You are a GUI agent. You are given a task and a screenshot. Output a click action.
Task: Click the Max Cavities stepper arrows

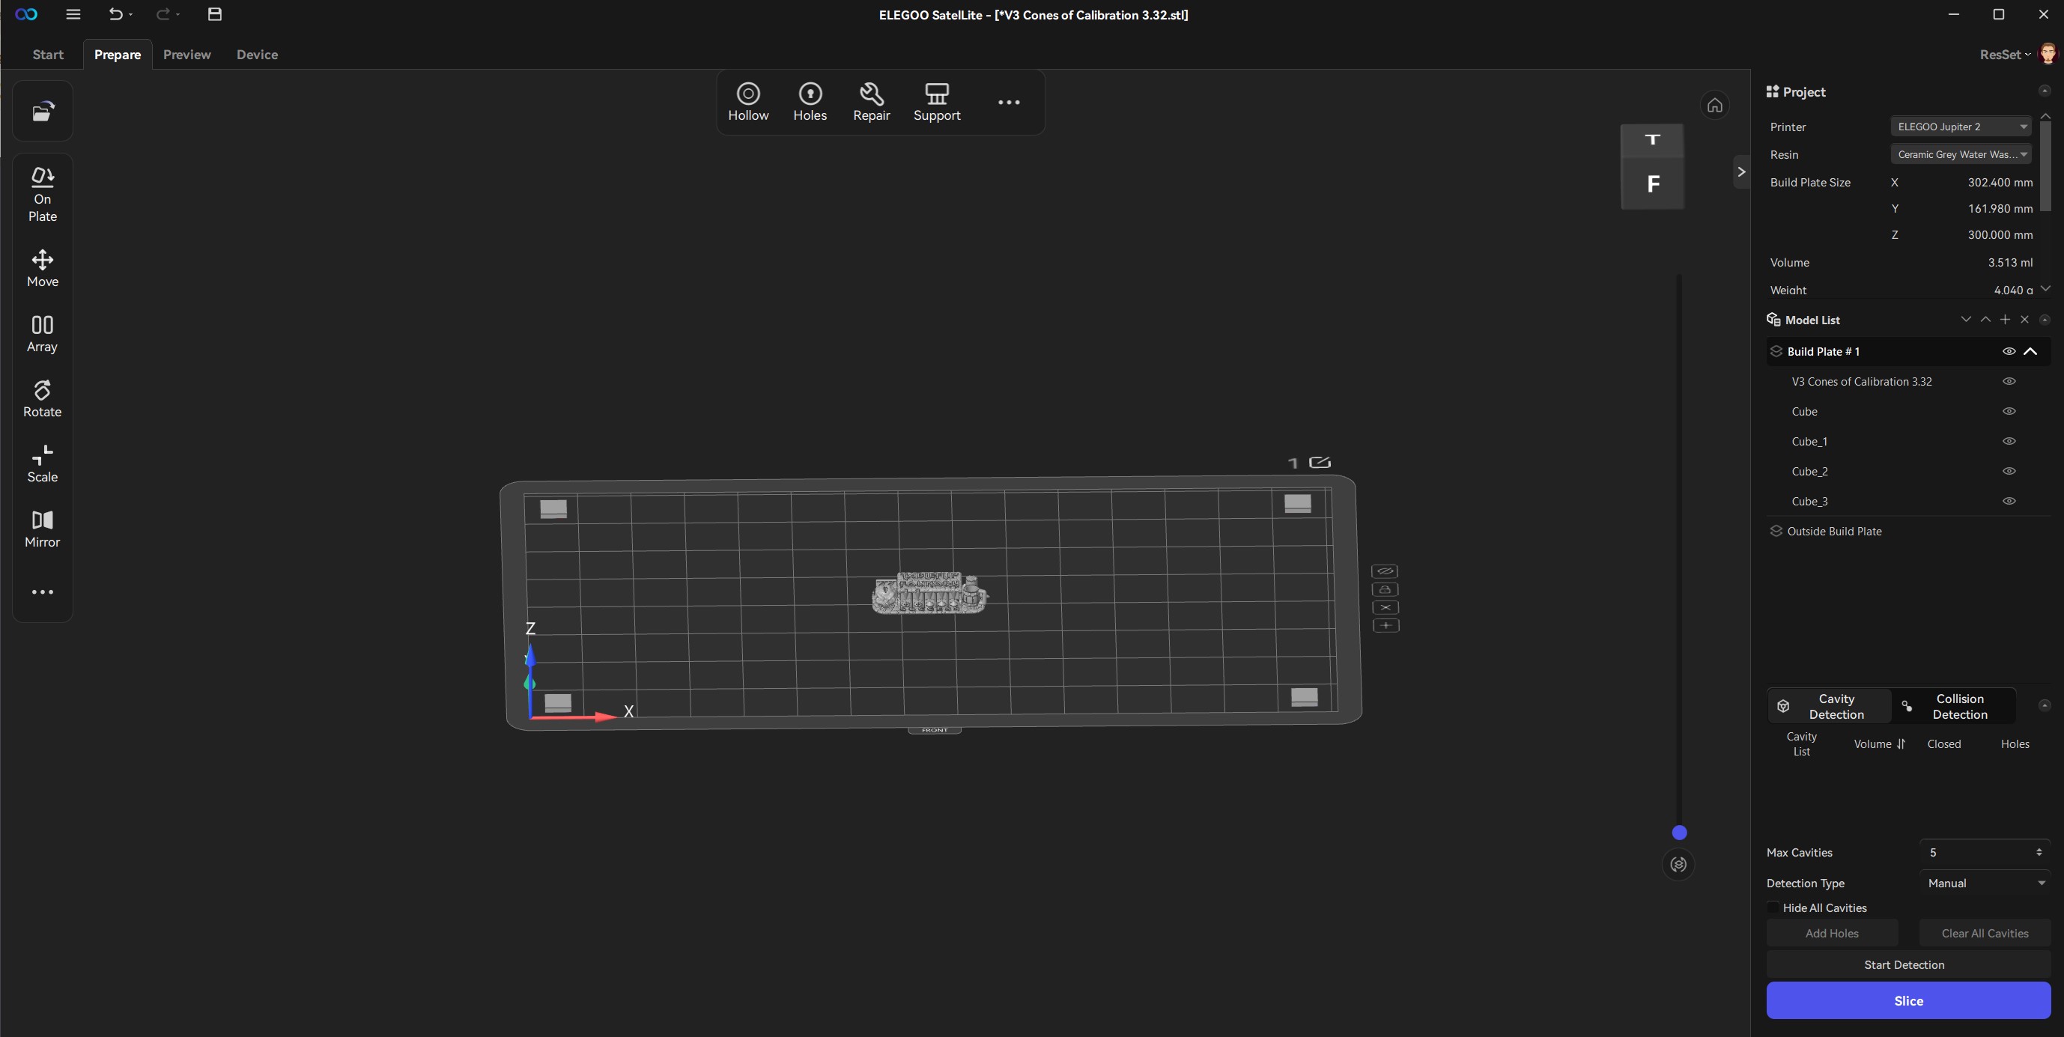coord(2039,853)
